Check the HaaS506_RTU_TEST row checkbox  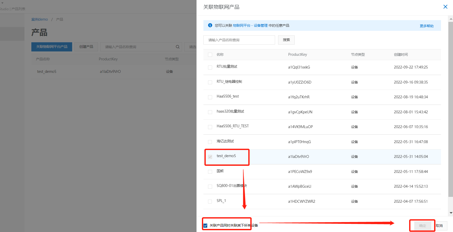[x=210, y=127]
